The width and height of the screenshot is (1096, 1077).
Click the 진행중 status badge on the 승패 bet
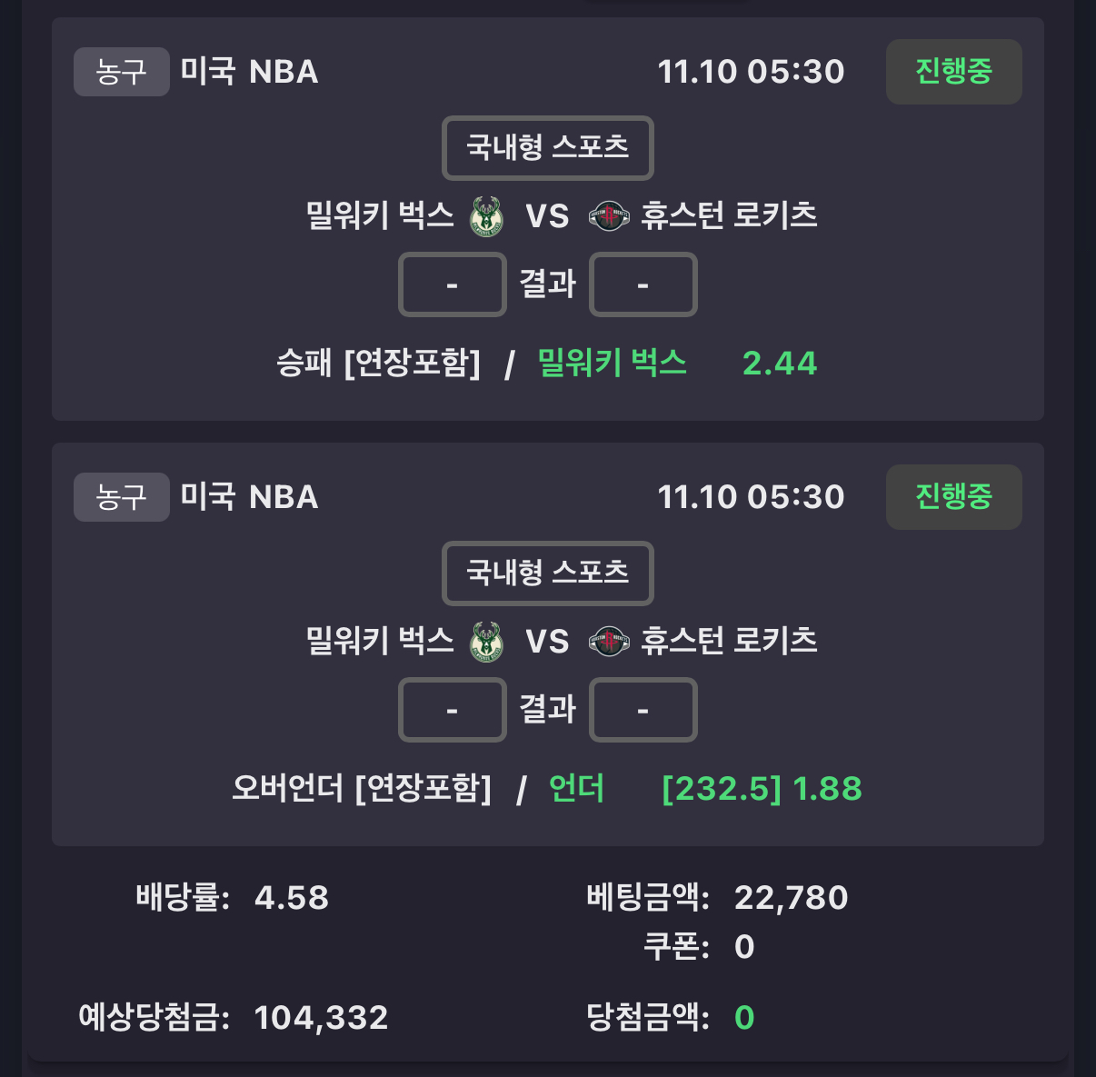point(953,72)
